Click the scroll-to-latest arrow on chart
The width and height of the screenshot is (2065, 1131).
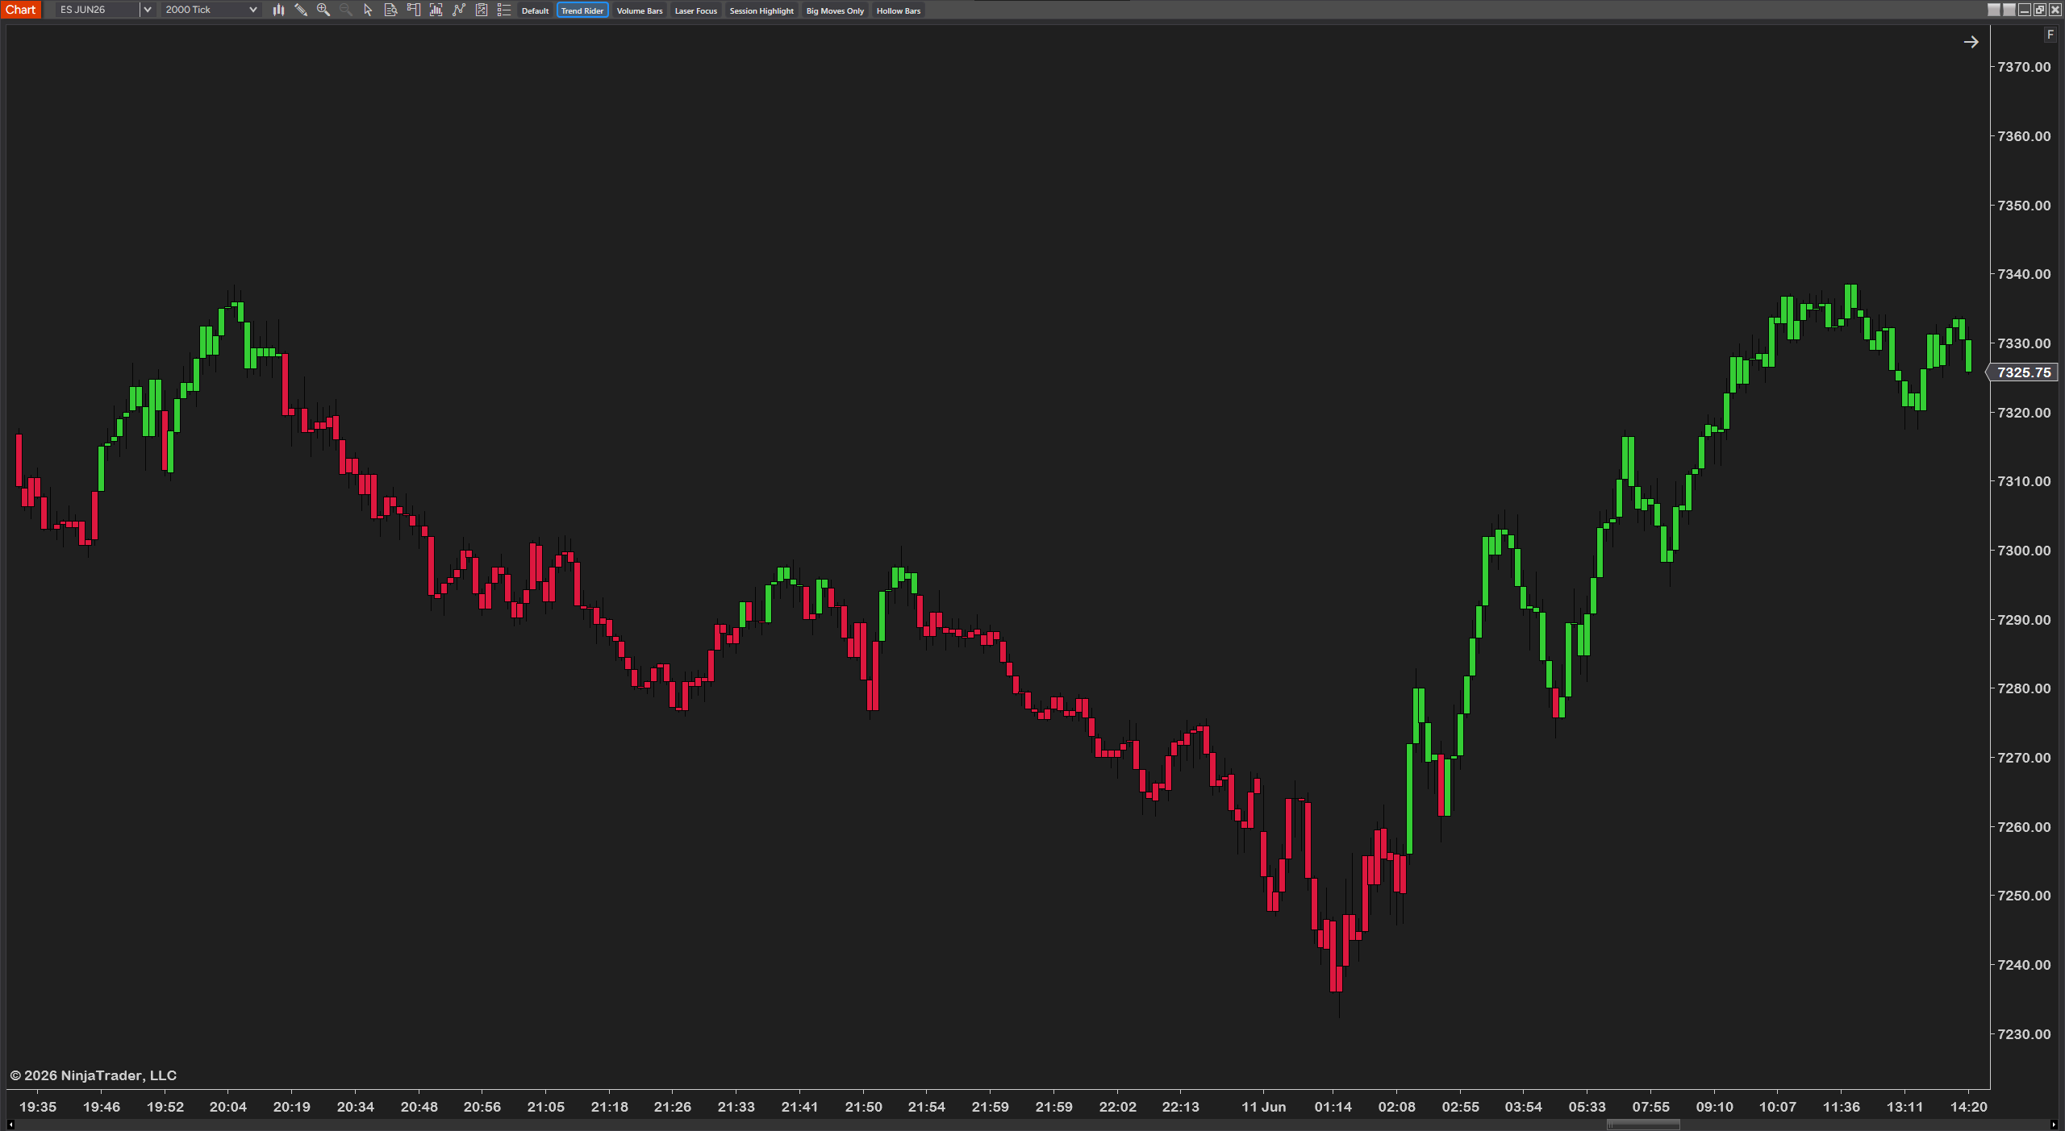pos(1971,42)
